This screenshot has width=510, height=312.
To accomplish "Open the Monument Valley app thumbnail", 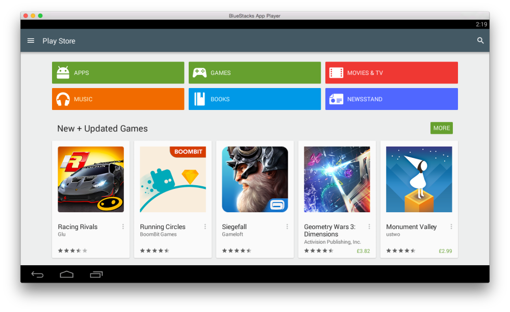I will [419, 179].
